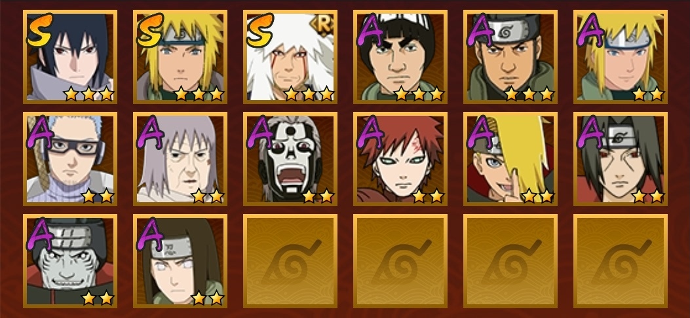The width and height of the screenshot is (690, 318).
Task: Click the last empty slot in bottom row
Action: tap(620, 260)
